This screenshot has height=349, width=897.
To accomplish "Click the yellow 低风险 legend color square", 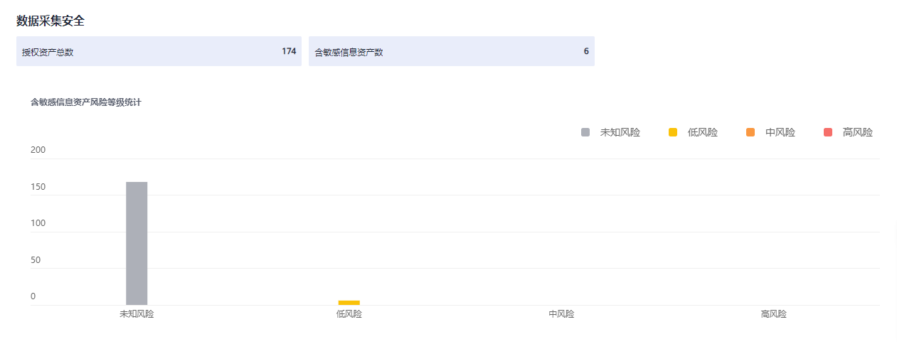I will point(673,132).
